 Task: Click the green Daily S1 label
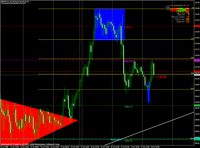pos(128,107)
